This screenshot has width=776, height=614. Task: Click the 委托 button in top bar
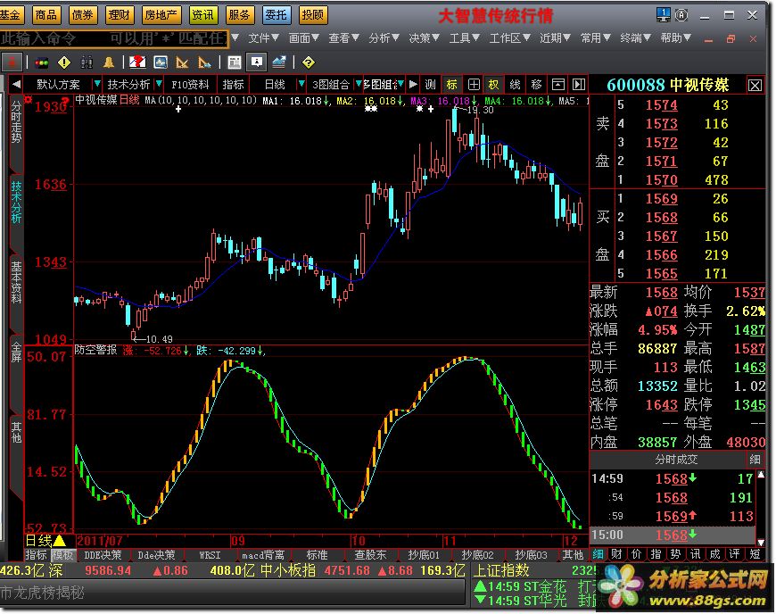pos(276,15)
